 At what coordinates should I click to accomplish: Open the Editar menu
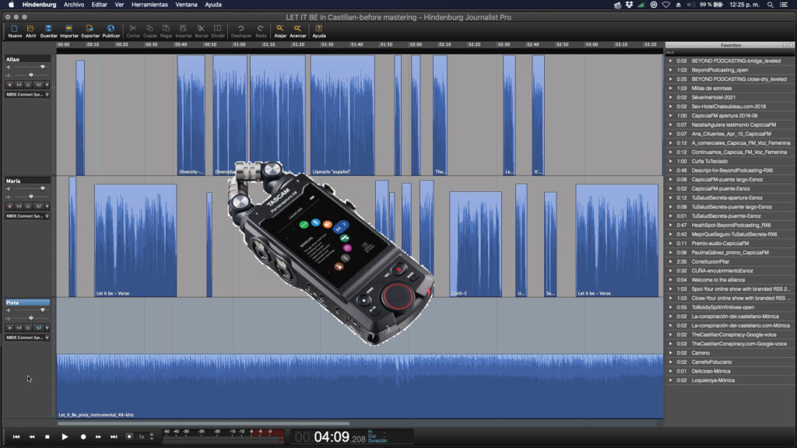tap(99, 5)
